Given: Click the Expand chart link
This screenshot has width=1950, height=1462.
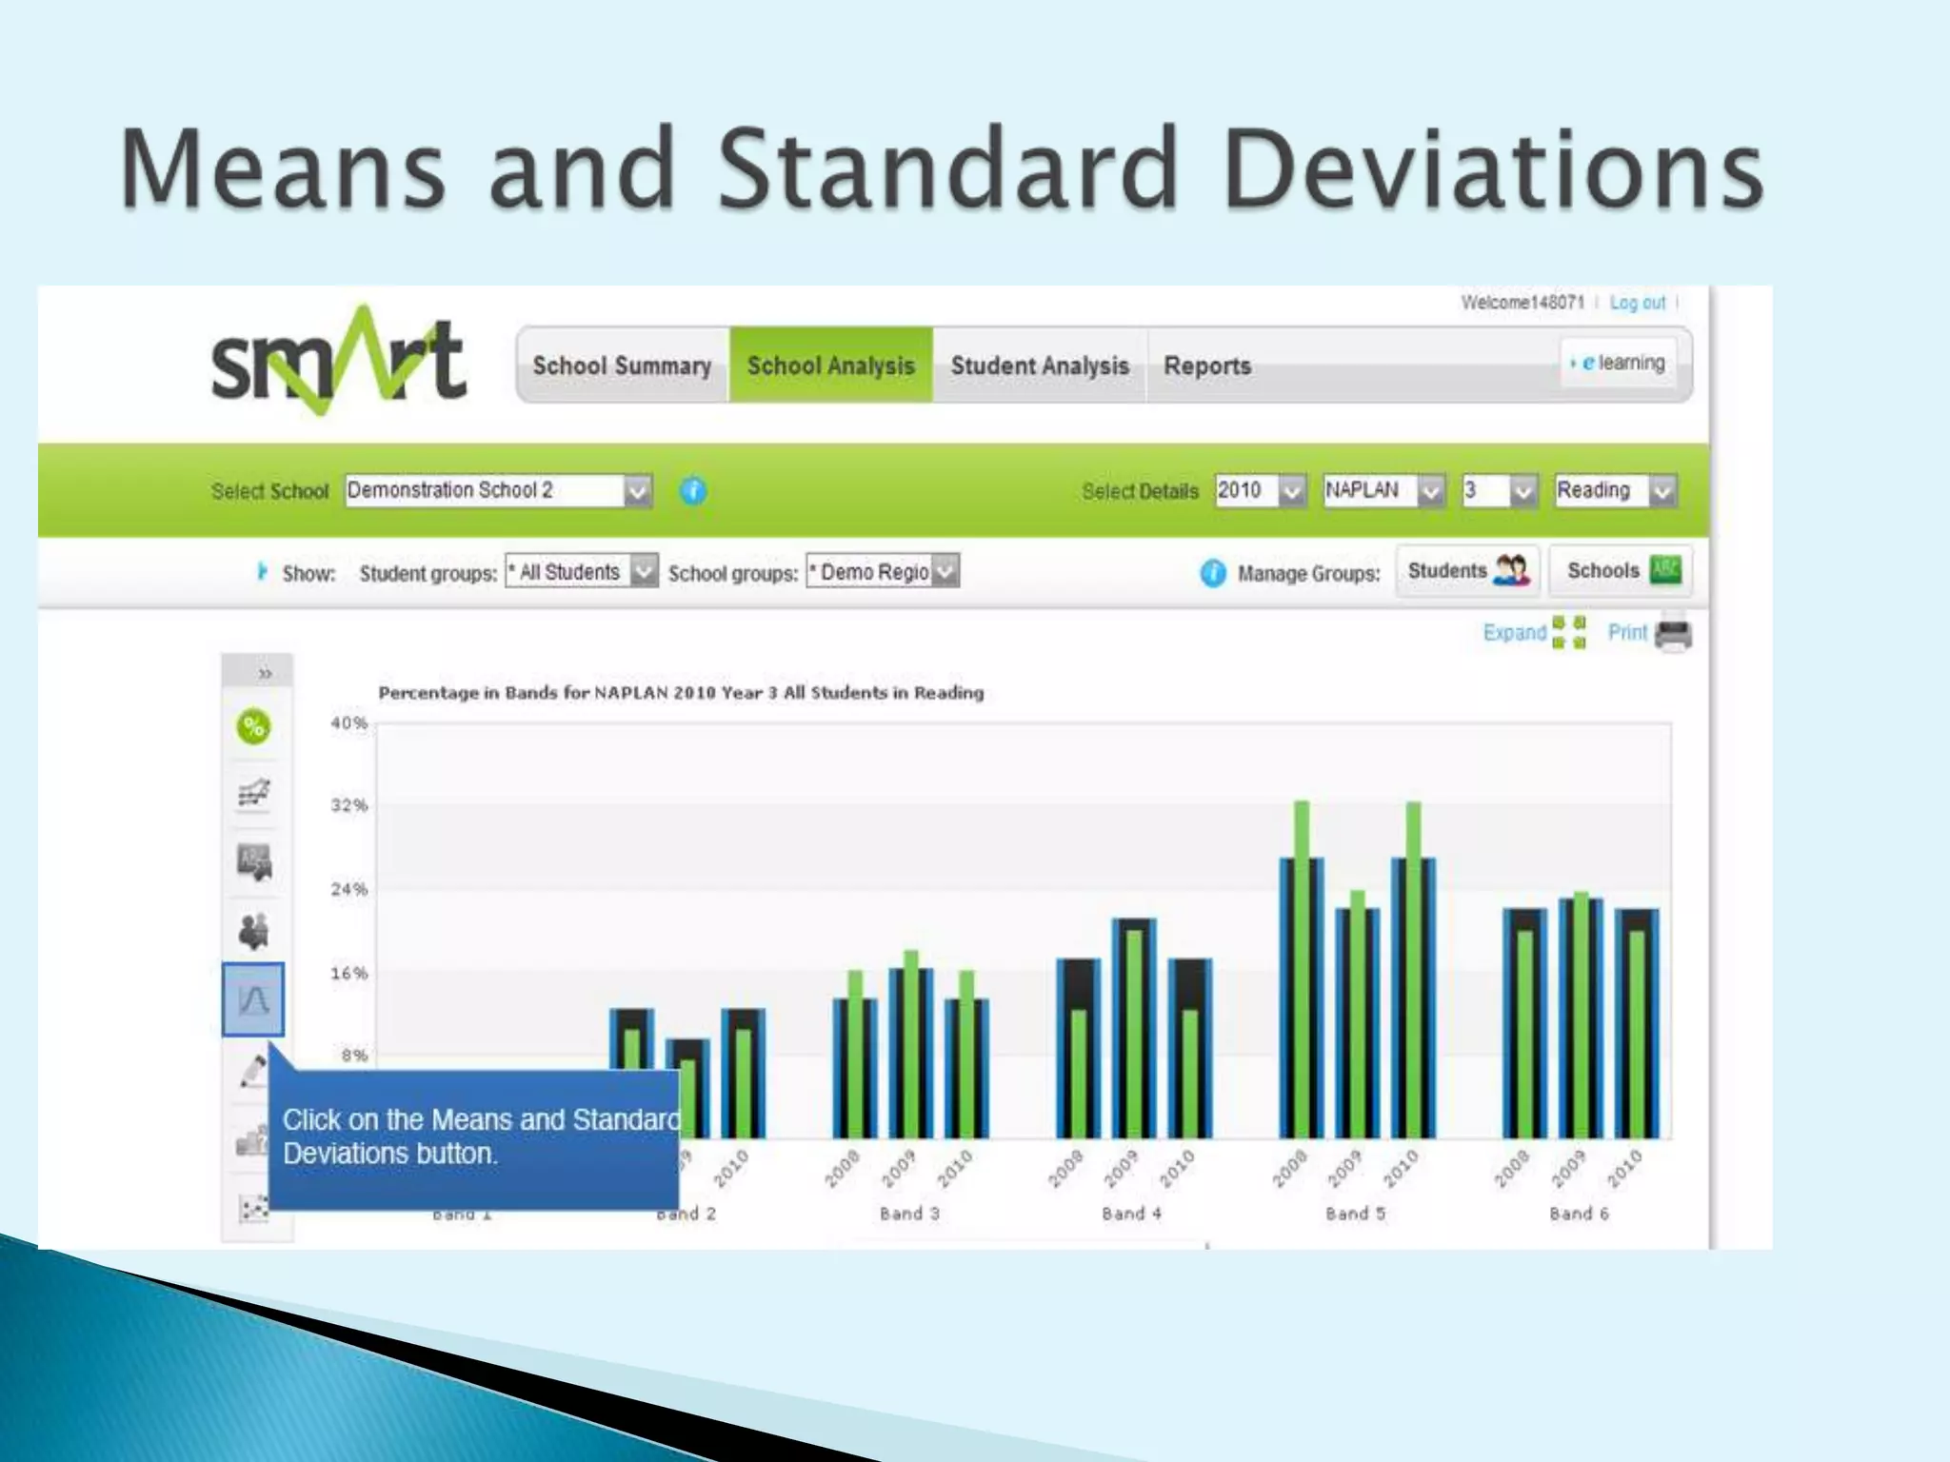Looking at the screenshot, I should pyautogui.click(x=1515, y=633).
